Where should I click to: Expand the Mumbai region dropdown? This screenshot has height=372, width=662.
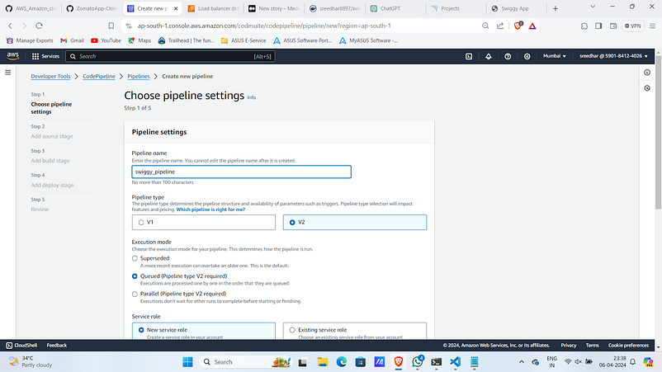(555, 56)
